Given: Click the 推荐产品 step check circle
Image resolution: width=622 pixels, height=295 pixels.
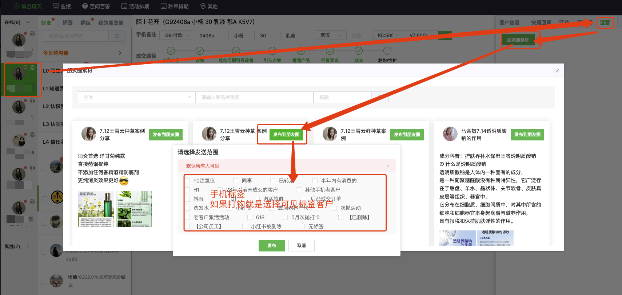Looking at the screenshot, I should 301,51.
